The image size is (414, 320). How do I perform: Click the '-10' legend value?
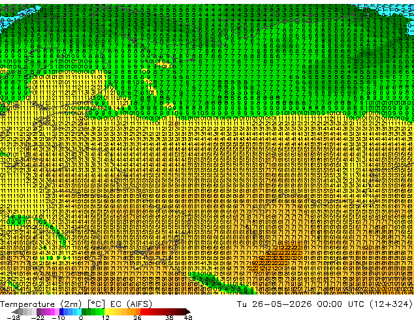click(x=58, y=317)
